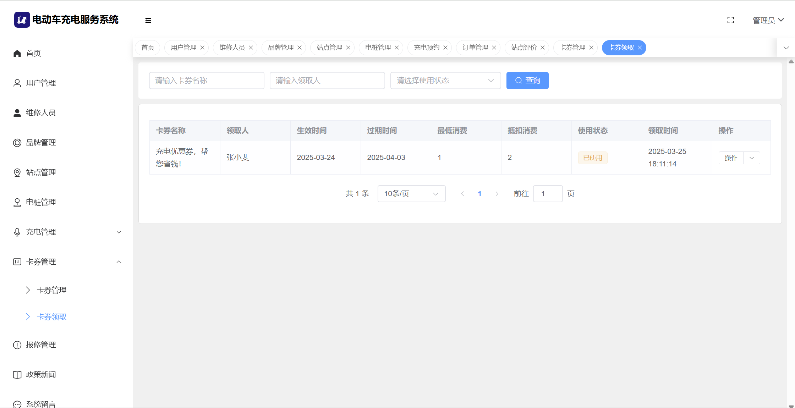Click the 请输入卡券名称 input field

pyautogui.click(x=207, y=81)
